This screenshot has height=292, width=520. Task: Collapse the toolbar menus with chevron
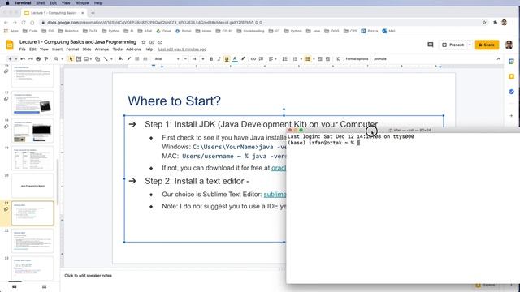[x=498, y=59]
